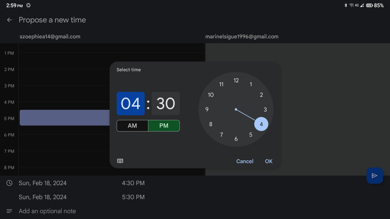This screenshot has width=390, height=219.
Task: Tap the battery indicator in status bar
Action: [369, 5]
